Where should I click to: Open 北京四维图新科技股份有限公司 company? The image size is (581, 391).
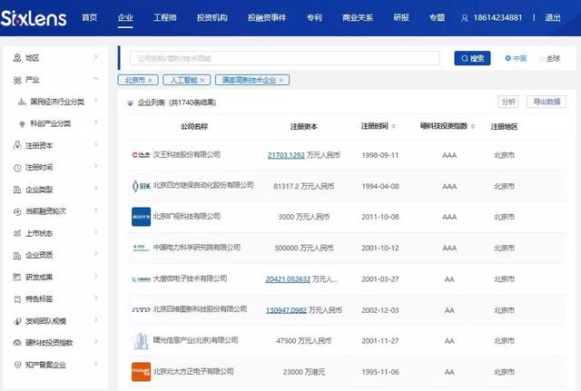click(200, 309)
